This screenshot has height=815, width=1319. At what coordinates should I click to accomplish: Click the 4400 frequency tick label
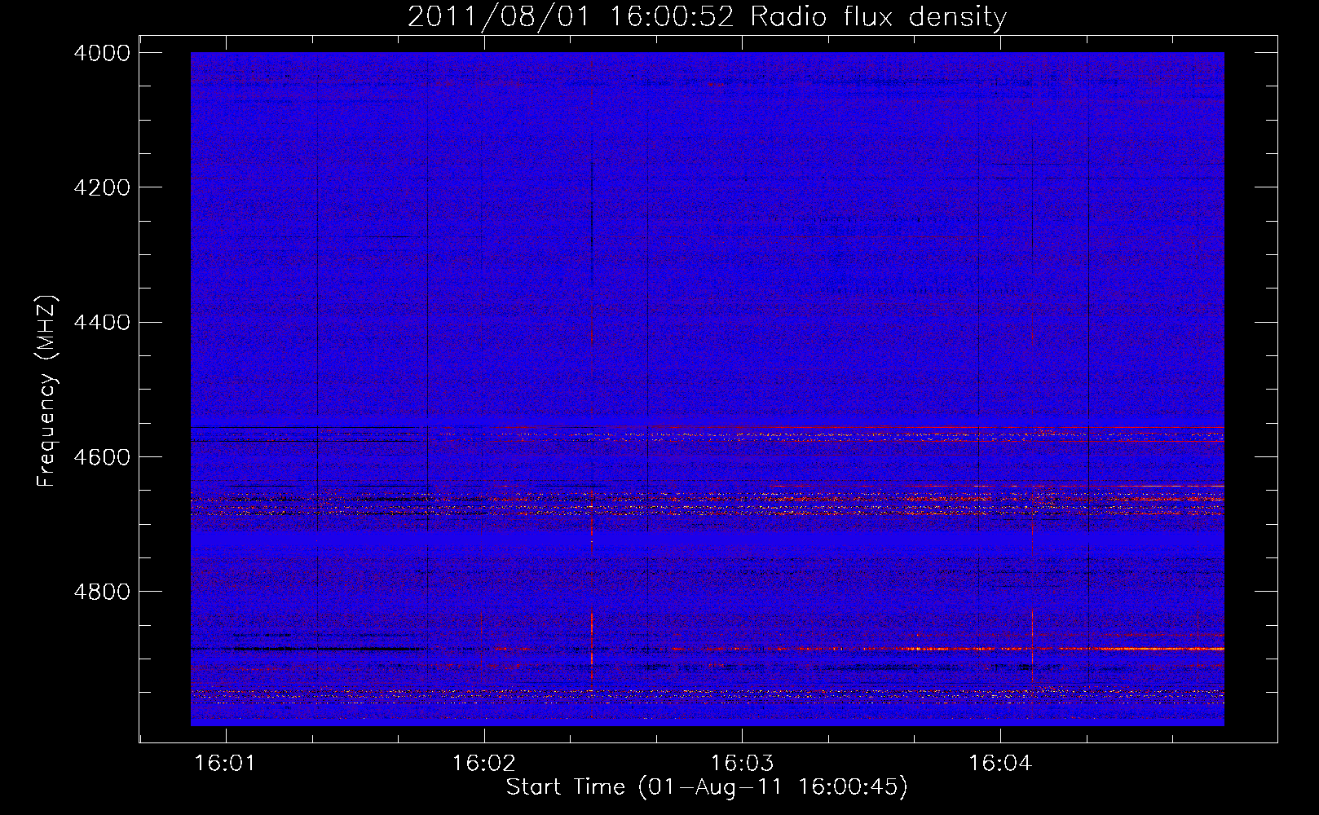coord(101,322)
